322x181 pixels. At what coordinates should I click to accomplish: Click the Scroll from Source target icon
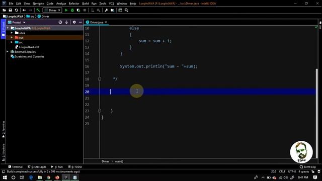pyautogui.click(x=60, y=22)
